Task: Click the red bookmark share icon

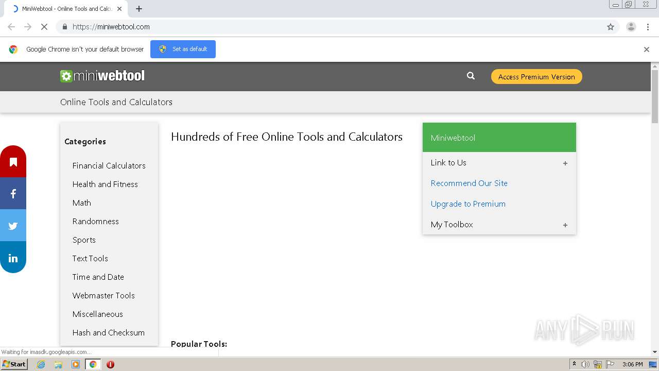Action: tap(13, 162)
